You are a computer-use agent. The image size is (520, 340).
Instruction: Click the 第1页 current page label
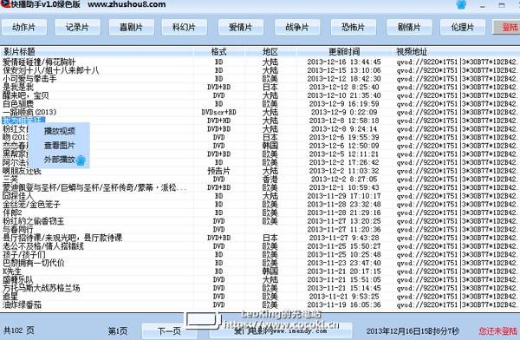[x=118, y=331]
